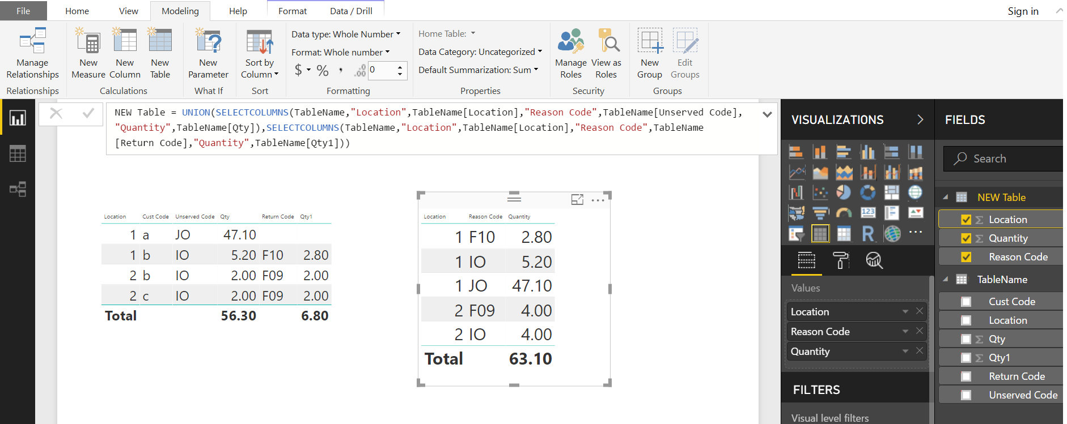Select the pie chart visualization
The image size is (1067, 424).
pos(844,192)
